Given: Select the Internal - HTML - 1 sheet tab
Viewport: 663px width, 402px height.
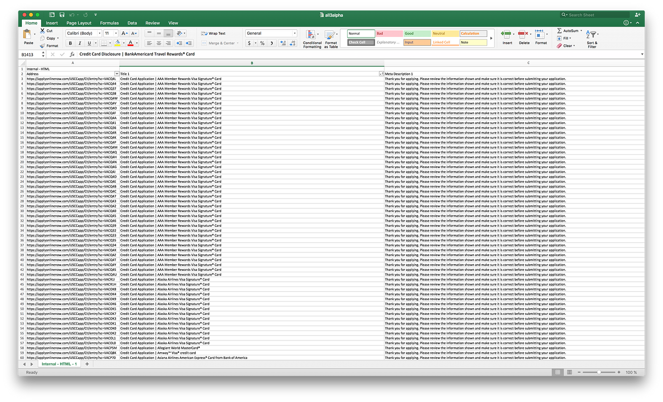Looking at the screenshot, I should (59, 364).
